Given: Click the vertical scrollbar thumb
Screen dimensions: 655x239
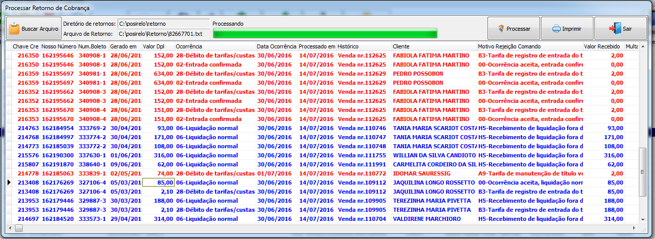Looking at the screenshot, I should [x=642, y=172].
